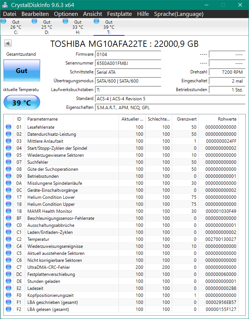Click the status orb for Helium Condition Lower
The height and width of the screenshot is (319, 249).
[8, 197]
